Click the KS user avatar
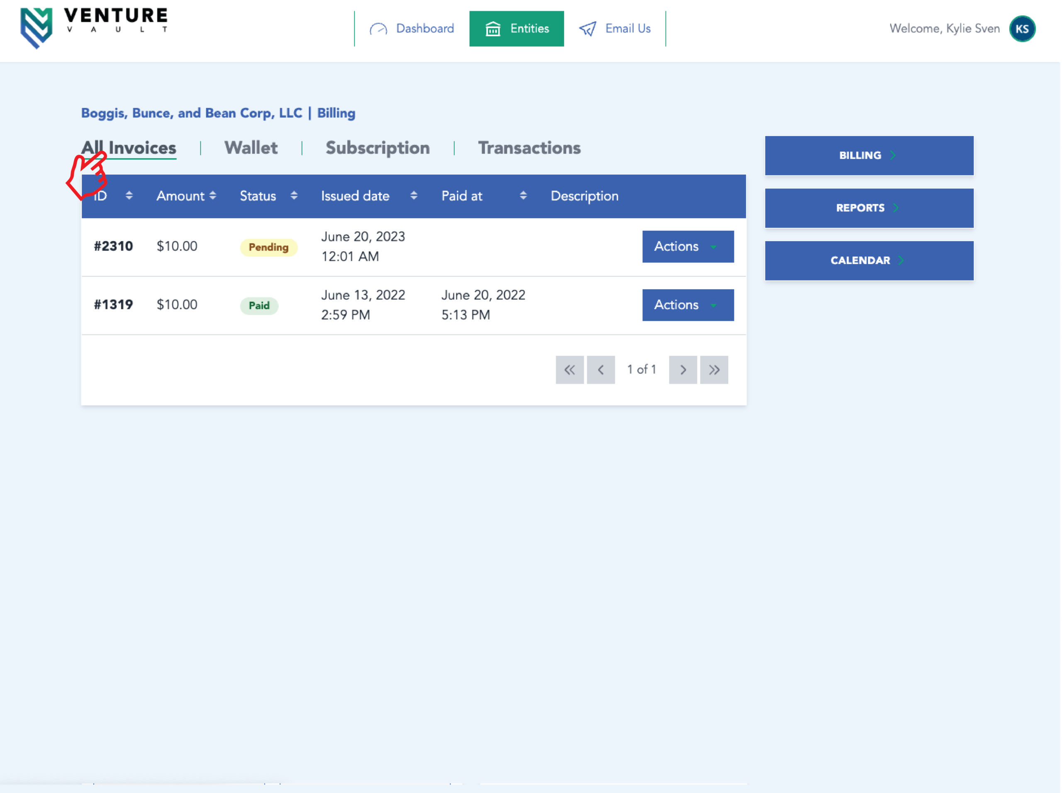This screenshot has width=1062, height=793. (1022, 29)
